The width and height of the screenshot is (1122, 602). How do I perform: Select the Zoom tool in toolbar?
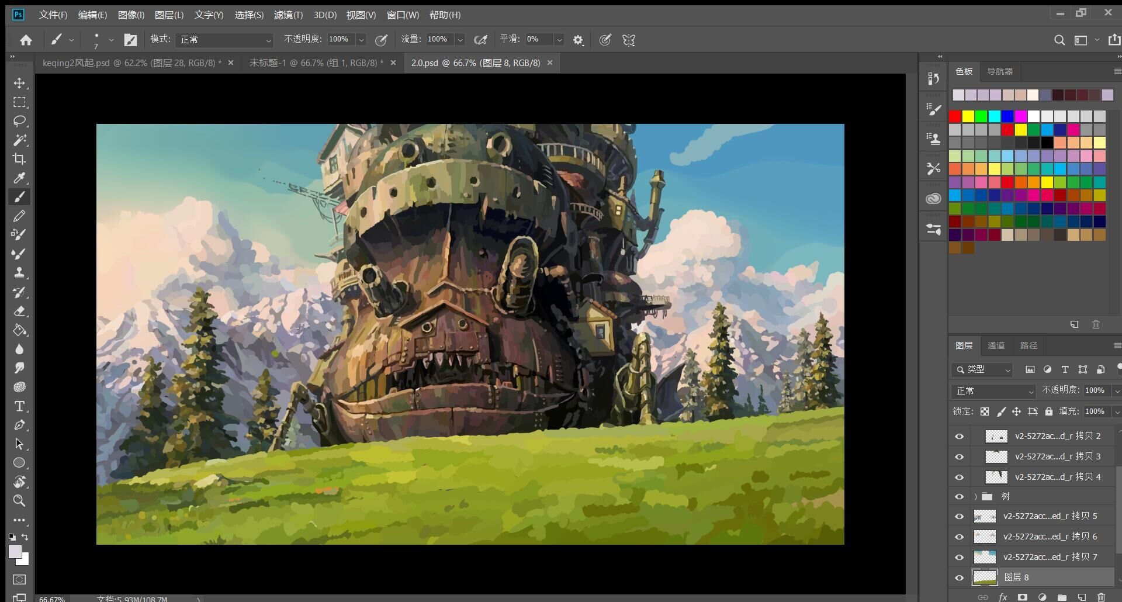coord(19,501)
